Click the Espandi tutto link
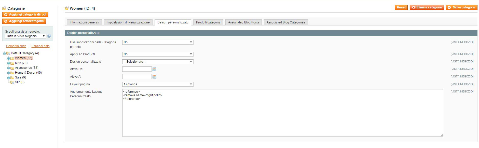Viewport: 479px width, 148px height. coord(40,46)
